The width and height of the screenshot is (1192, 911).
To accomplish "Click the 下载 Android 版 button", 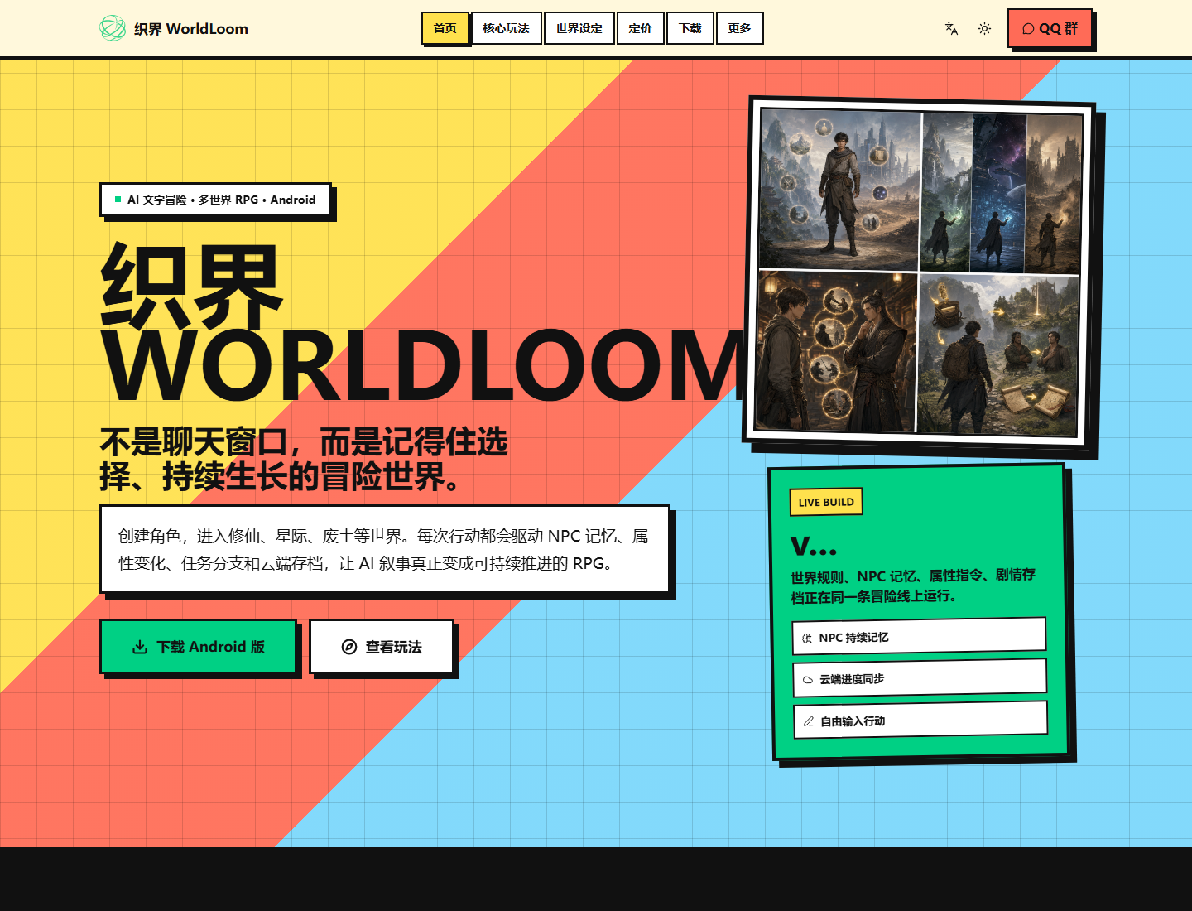I will [199, 646].
